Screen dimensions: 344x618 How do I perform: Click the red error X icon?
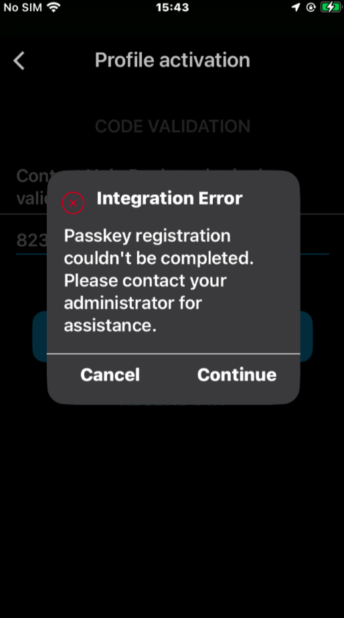pos(74,203)
